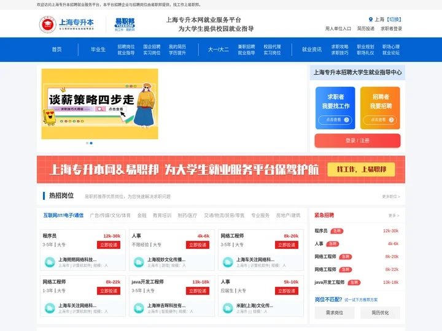Open 国企招聘 in the nav bar
The width and height of the screenshot is (442, 331).
coord(152,47)
